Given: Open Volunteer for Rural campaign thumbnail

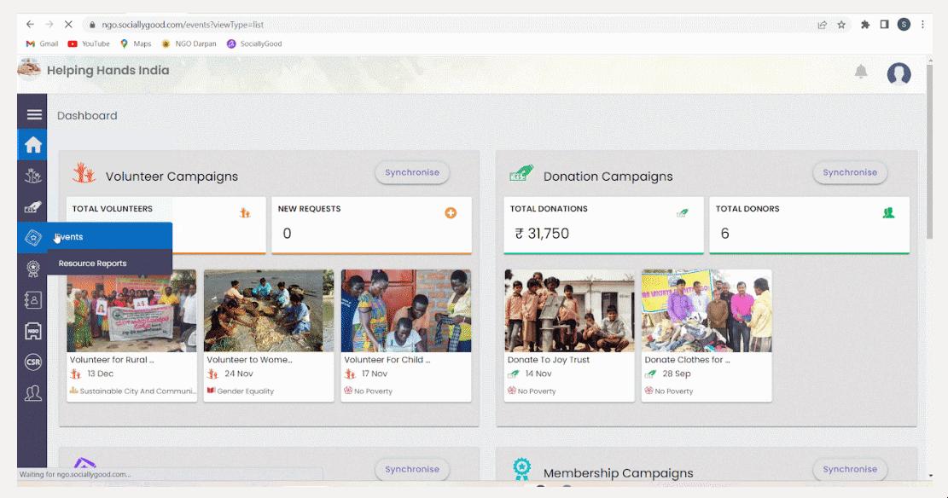Looking at the screenshot, I should click(x=131, y=310).
